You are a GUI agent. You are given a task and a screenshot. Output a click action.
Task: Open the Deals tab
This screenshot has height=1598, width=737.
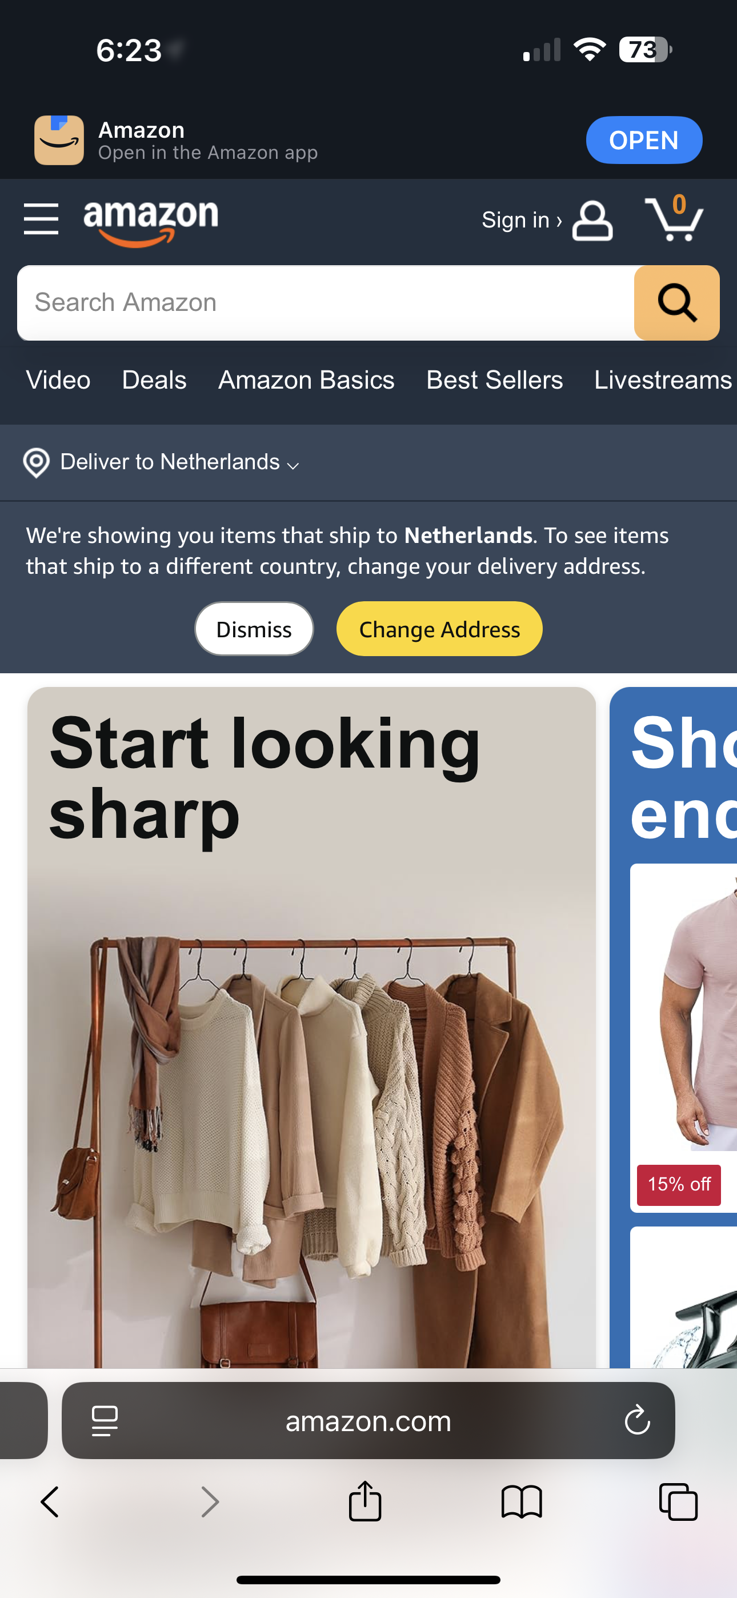[x=154, y=379]
